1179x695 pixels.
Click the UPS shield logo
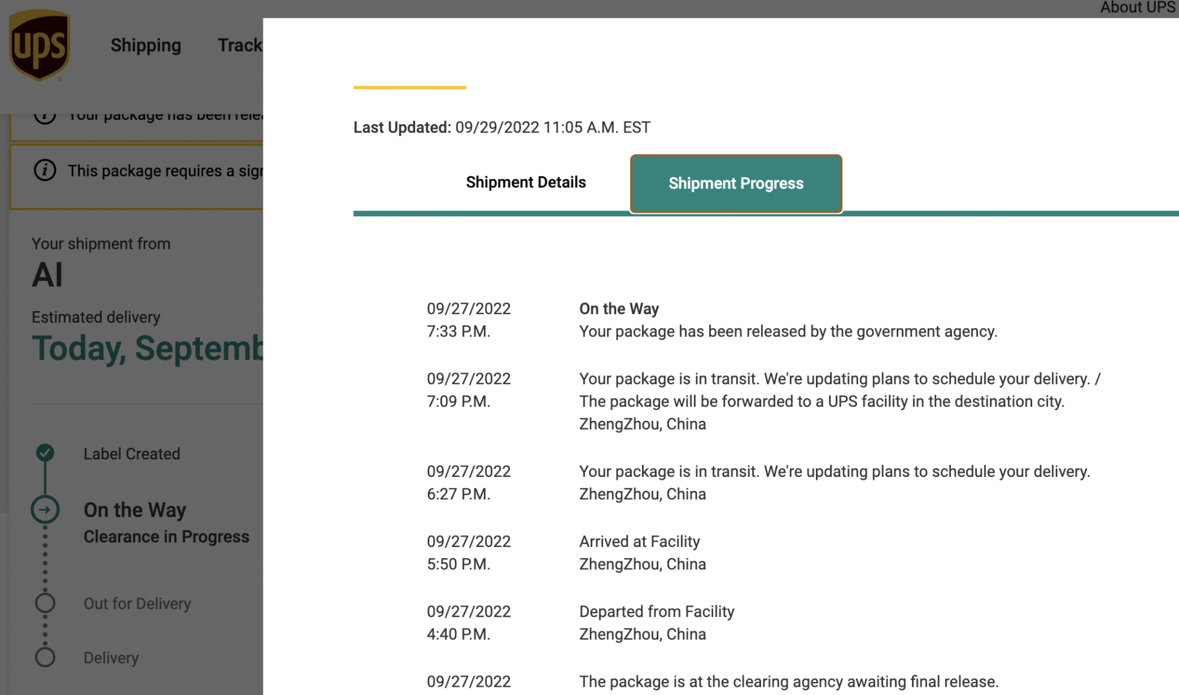pos(39,45)
